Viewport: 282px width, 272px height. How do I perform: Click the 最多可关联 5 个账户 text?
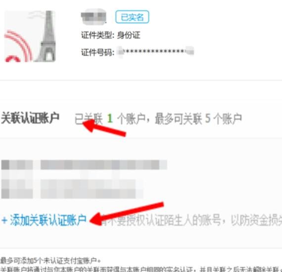pos(198,119)
